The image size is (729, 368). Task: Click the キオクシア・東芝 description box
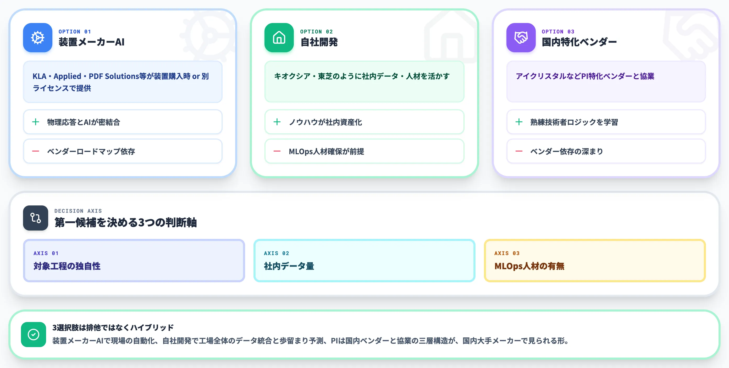364,82
